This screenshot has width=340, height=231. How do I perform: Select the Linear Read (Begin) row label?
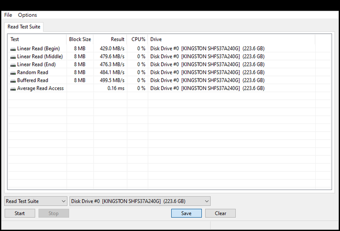tap(38, 49)
